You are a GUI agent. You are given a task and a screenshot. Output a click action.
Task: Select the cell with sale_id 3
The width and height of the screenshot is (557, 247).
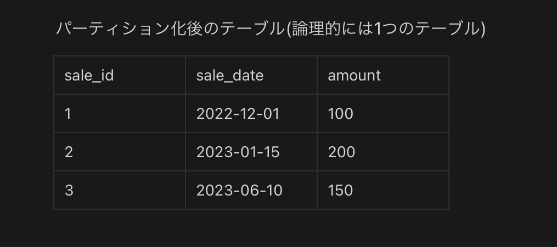[x=120, y=190]
